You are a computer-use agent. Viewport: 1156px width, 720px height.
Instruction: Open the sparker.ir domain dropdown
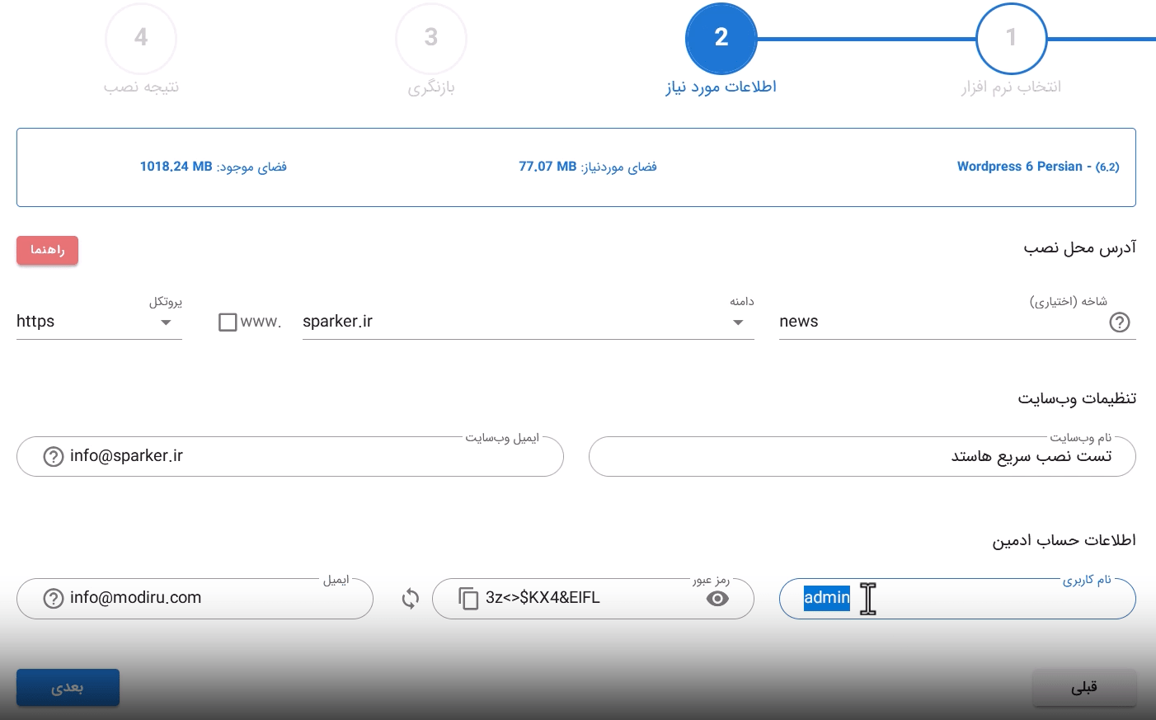coord(528,321)
